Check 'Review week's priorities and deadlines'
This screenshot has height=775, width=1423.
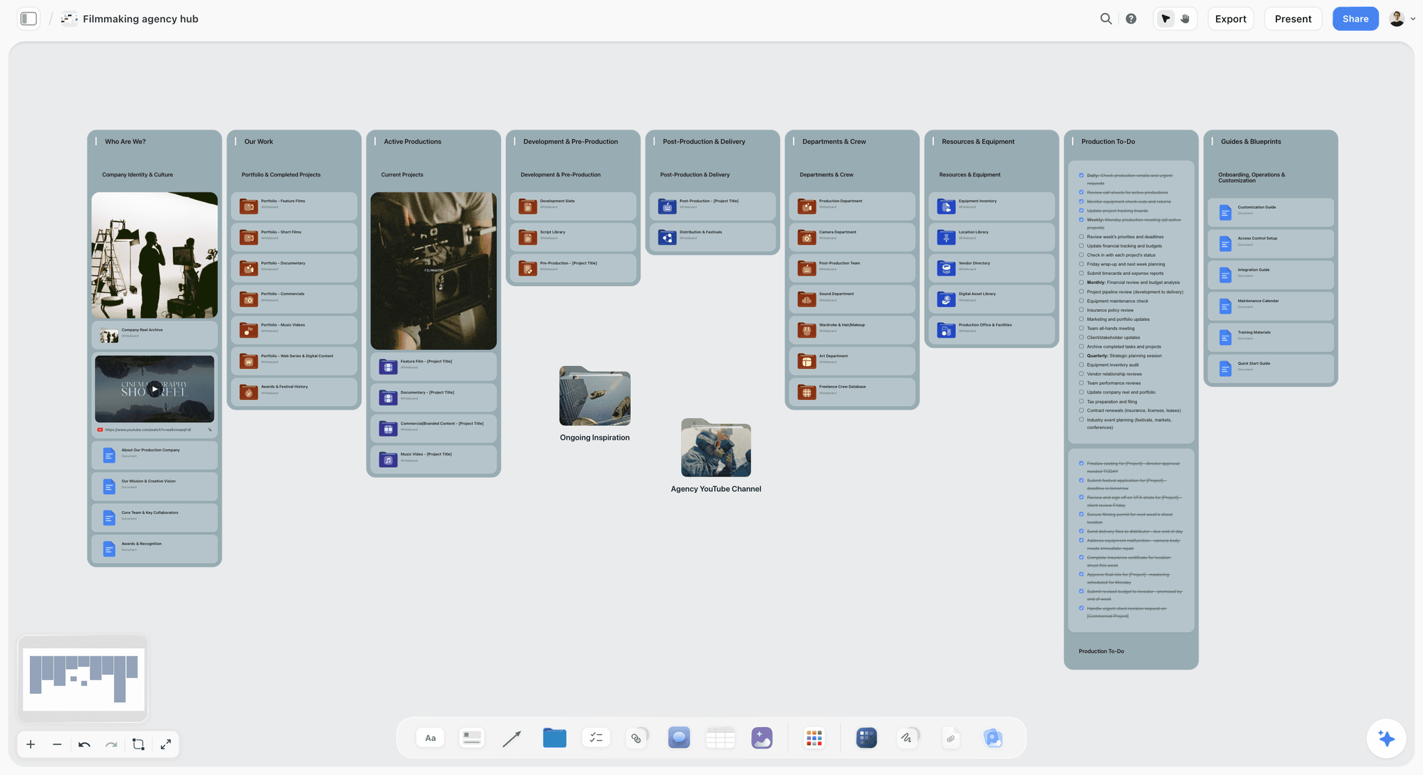pyautogui.click(x=1081, y=237)
